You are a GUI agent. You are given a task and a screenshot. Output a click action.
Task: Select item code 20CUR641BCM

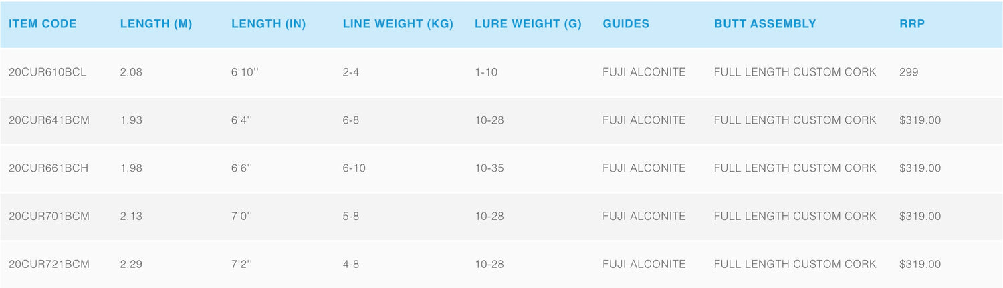pos(49,120)
